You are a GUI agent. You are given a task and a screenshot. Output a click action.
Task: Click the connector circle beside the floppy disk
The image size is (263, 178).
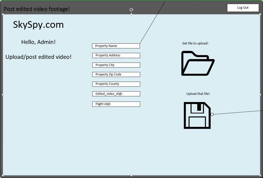[212, 114]
